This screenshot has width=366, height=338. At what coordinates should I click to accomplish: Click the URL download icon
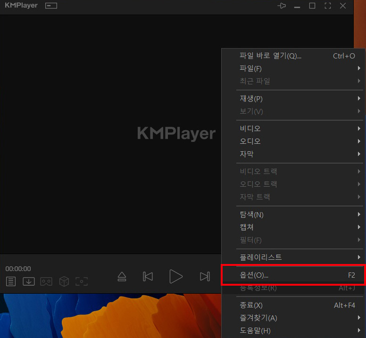tap(29, 281)
